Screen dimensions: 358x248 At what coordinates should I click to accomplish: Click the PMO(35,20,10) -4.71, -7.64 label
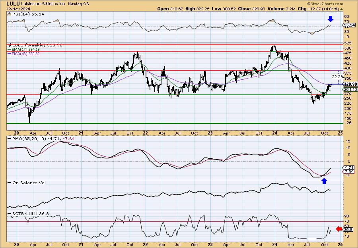(43, 138)
